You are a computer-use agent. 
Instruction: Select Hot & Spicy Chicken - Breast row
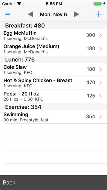[x=53, y=83]
